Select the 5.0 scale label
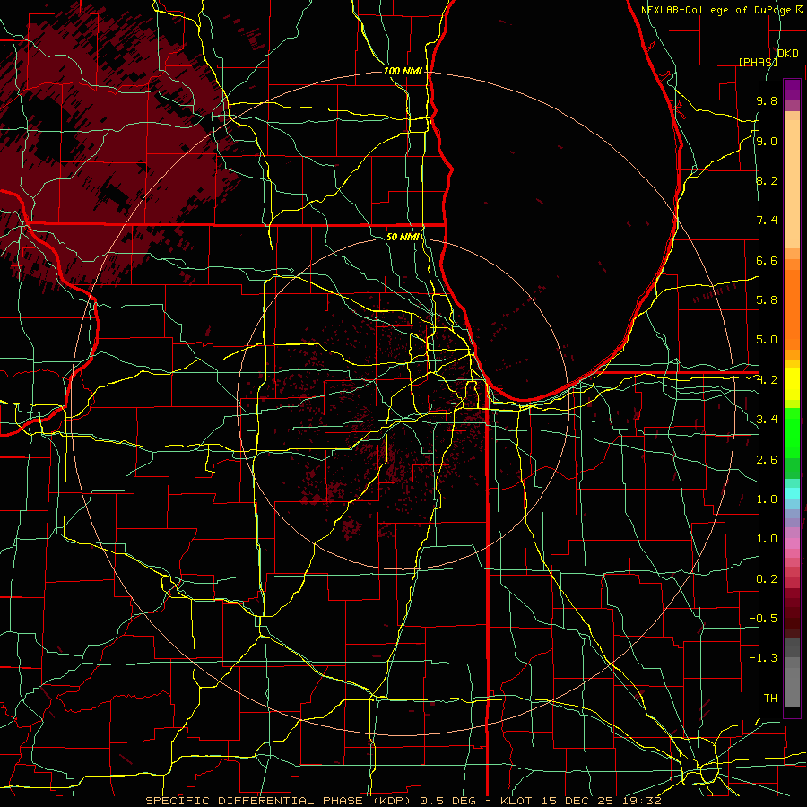 767,340
